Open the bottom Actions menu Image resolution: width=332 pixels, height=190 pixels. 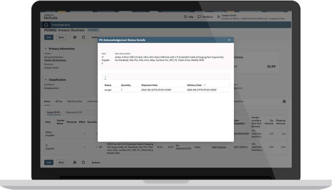(x=96, y=162)
